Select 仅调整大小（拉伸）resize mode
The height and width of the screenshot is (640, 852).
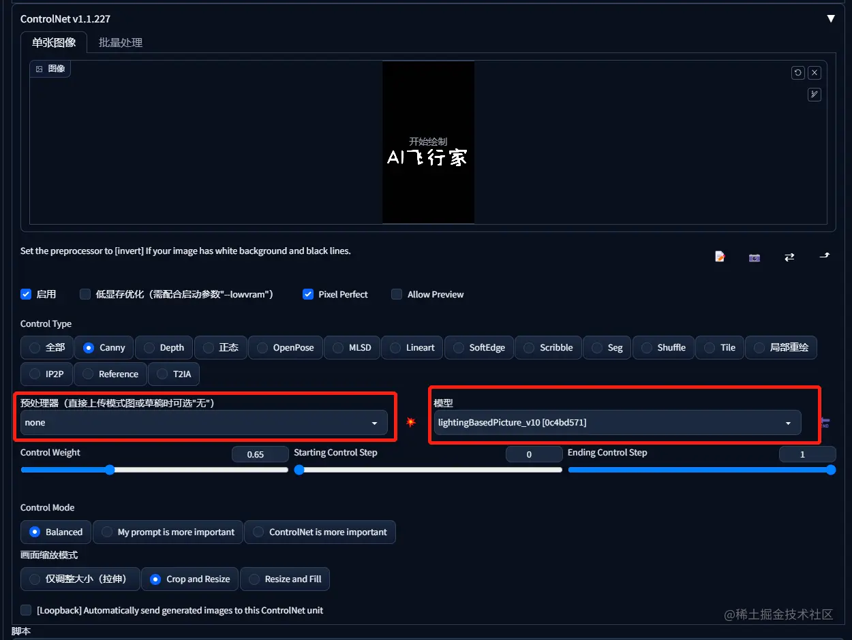(80, 579)
